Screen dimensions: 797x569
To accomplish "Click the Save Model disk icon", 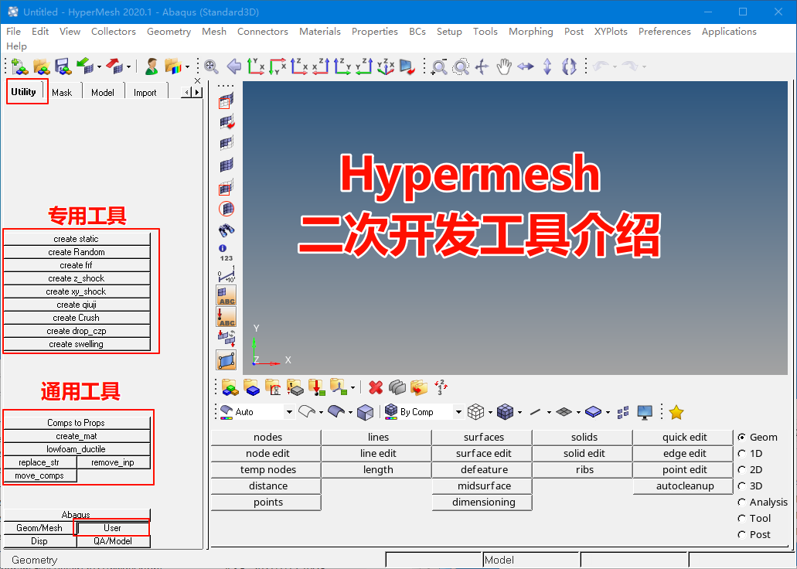I will (63, 66).
